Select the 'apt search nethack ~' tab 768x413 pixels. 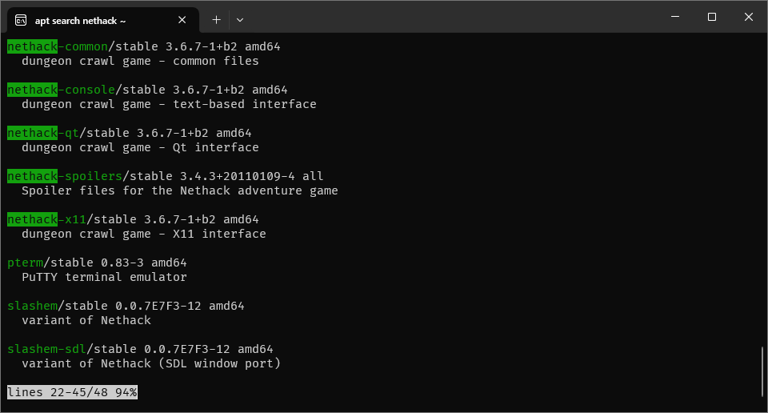tap(88, 19)
